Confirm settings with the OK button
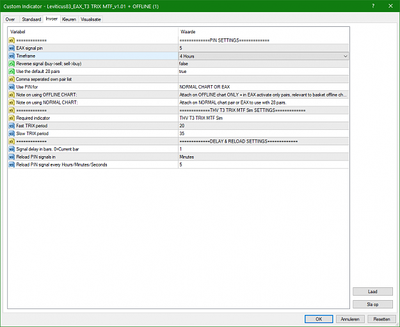Screen dimensions: 400x327 [319, 319]
